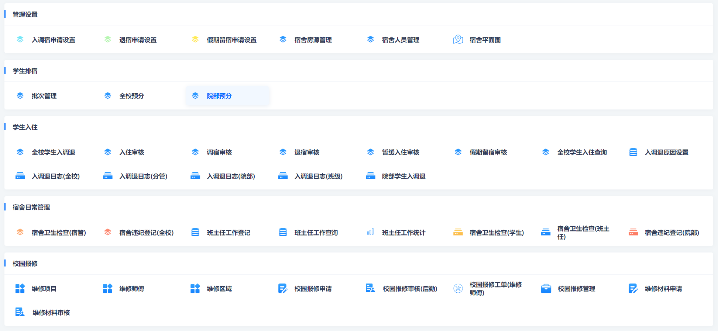This screenshot has width=718, height=331.
Task: Click the 入调退原因设置 database icon
Action: click(x=633, y=152)
